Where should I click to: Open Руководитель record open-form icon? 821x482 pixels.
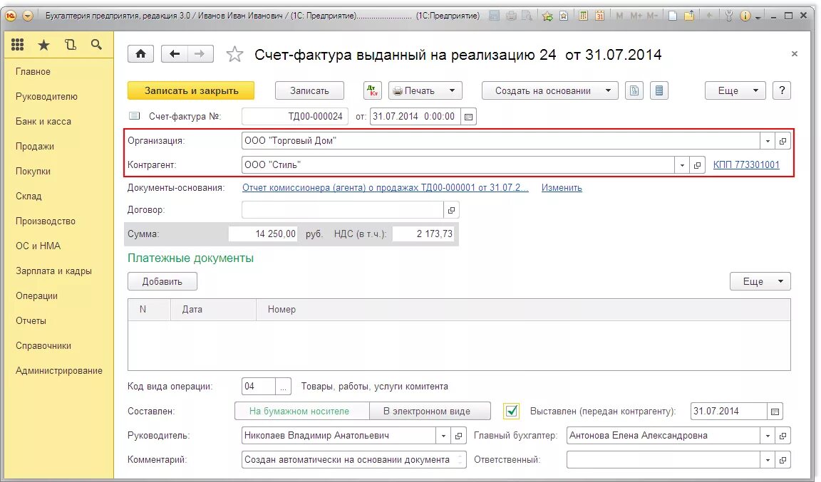click(458, 436)
